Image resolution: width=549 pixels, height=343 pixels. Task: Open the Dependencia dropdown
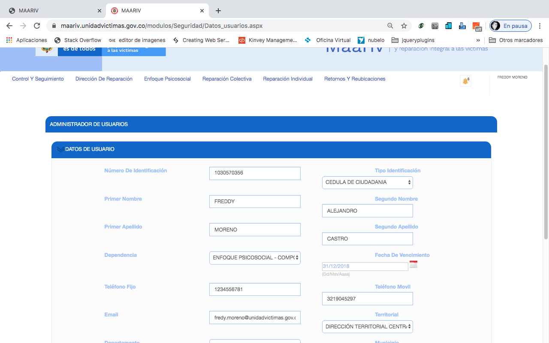click(255, 258)
